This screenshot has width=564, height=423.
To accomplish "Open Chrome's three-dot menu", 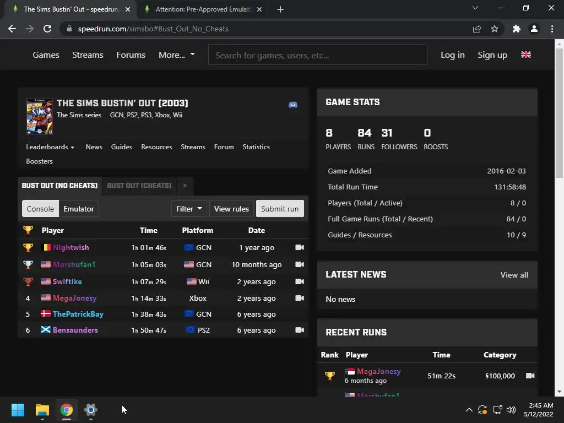I will (x=552, y=29).
